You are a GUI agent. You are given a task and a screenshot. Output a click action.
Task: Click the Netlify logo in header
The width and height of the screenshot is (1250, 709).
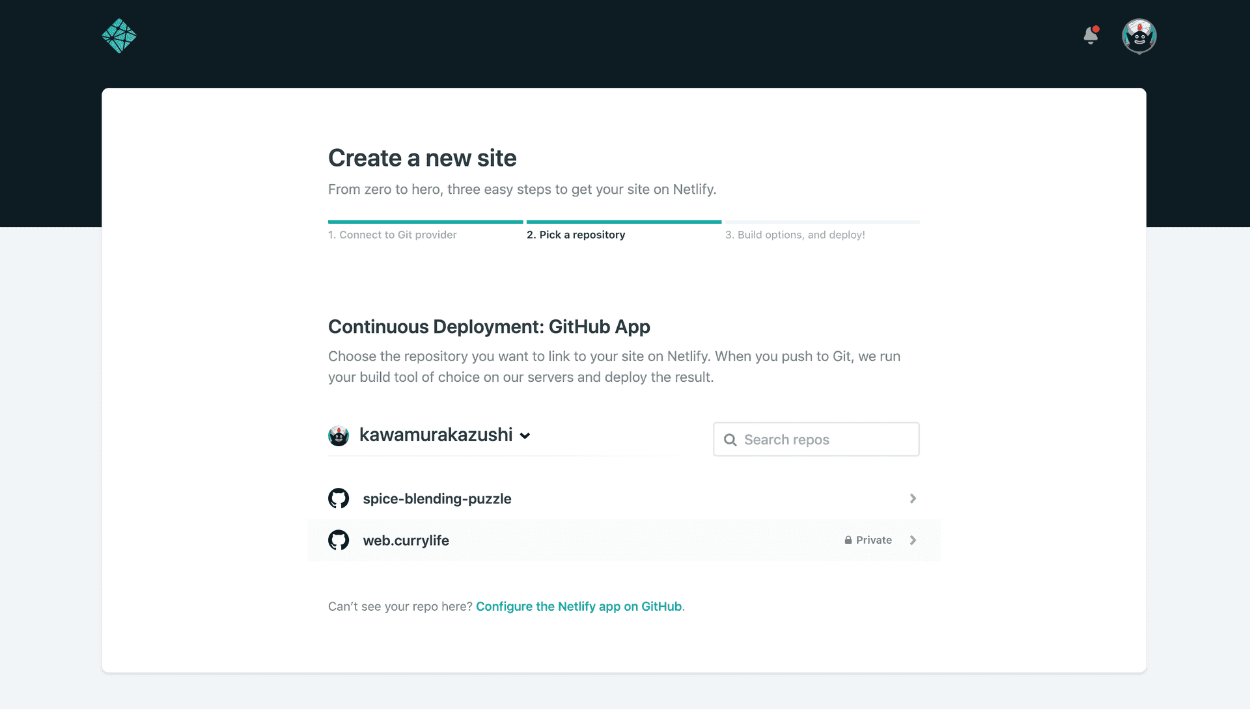click(119, 36)
